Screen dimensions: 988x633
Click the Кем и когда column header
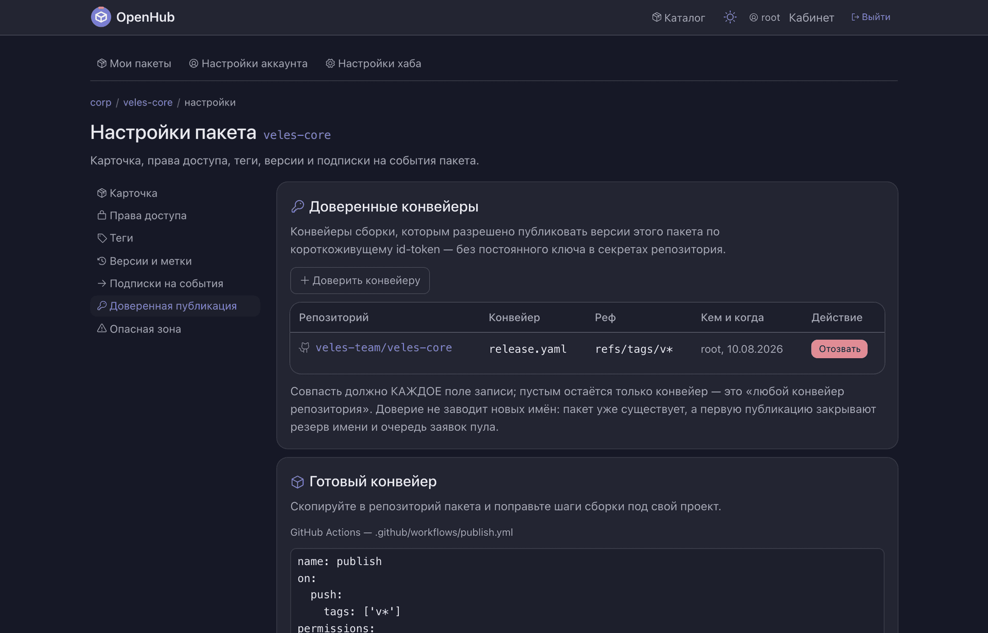pos(732,318)
